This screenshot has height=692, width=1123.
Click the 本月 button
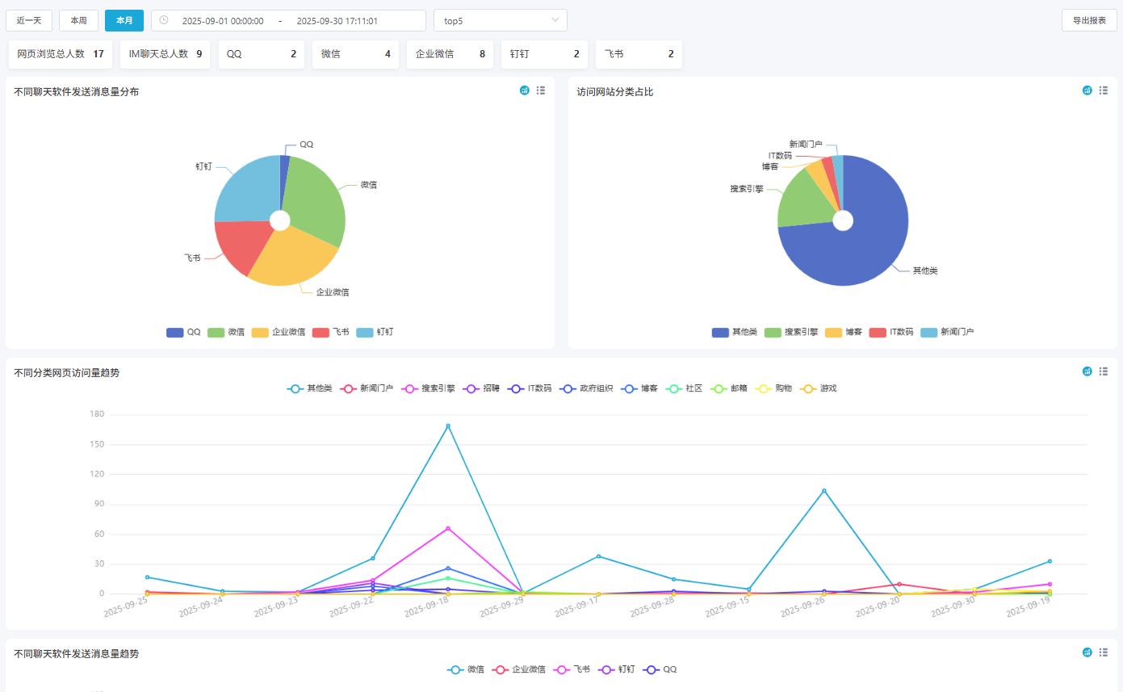coord(124,20)
